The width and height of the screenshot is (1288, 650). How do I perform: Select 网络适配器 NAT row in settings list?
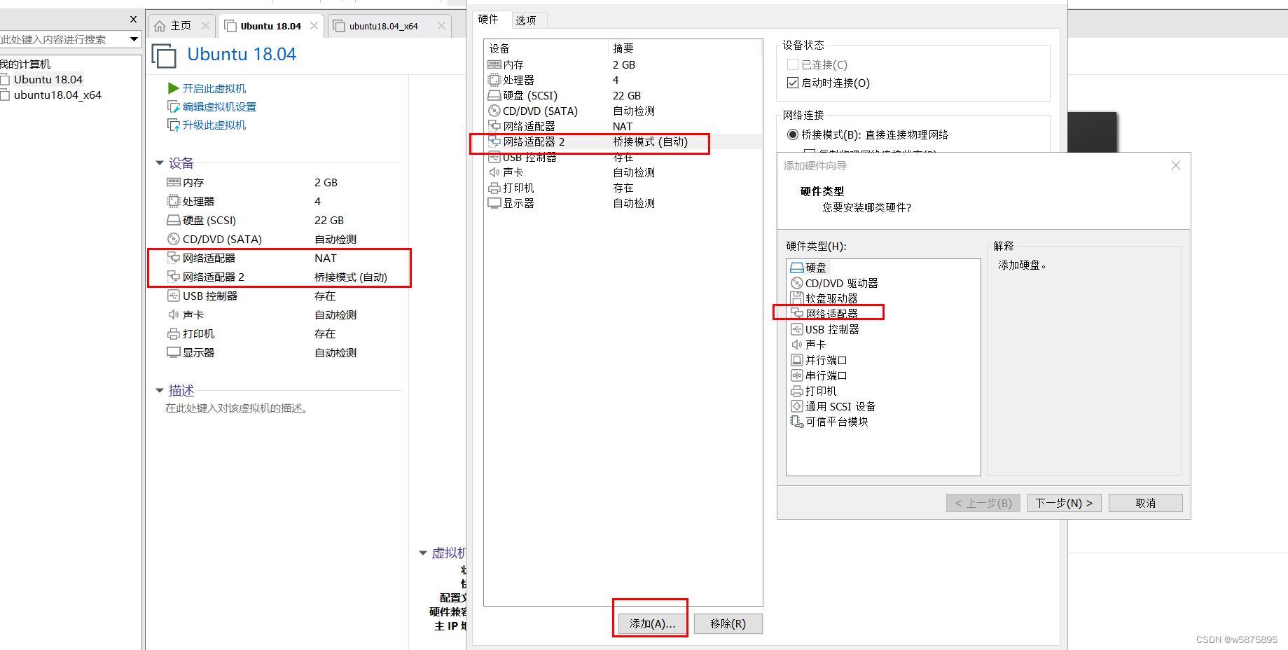click(623, 126)
